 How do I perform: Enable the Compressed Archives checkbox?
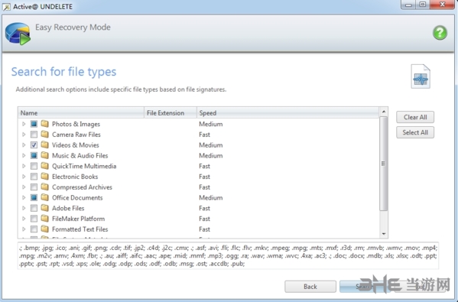click(x=34, y=187)
